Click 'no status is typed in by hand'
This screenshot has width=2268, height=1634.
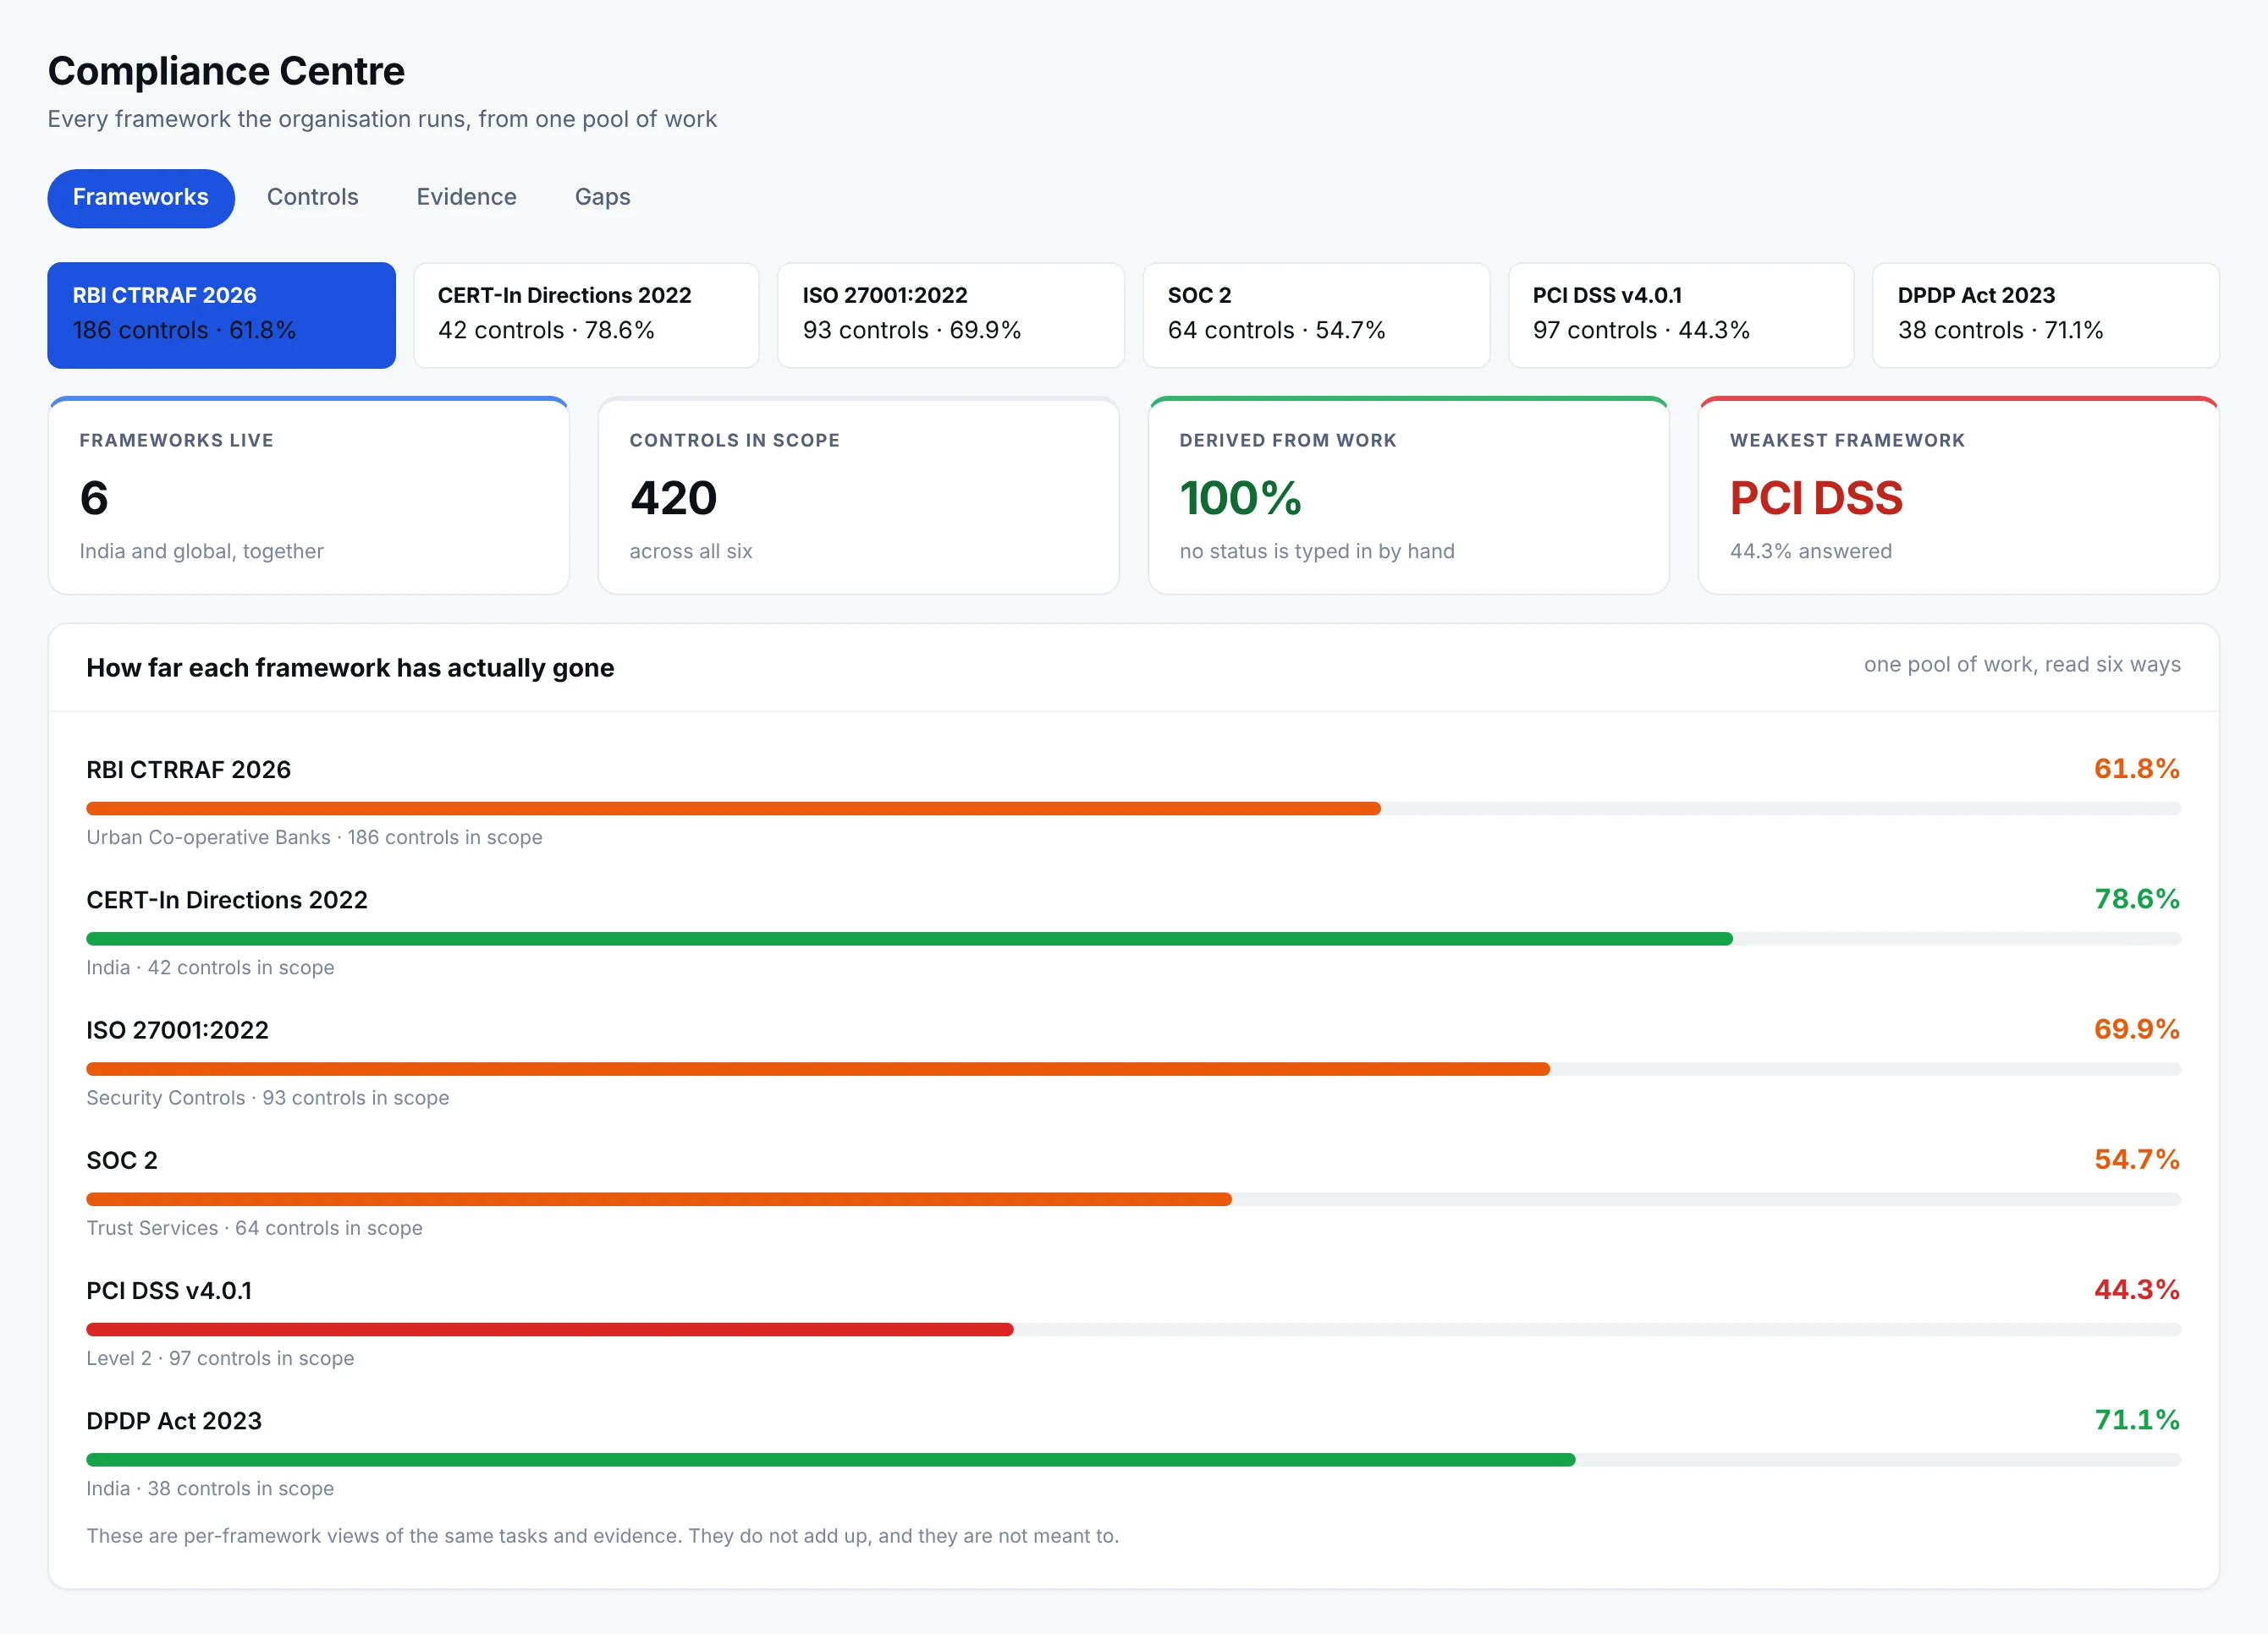[x=1317, y=551]
